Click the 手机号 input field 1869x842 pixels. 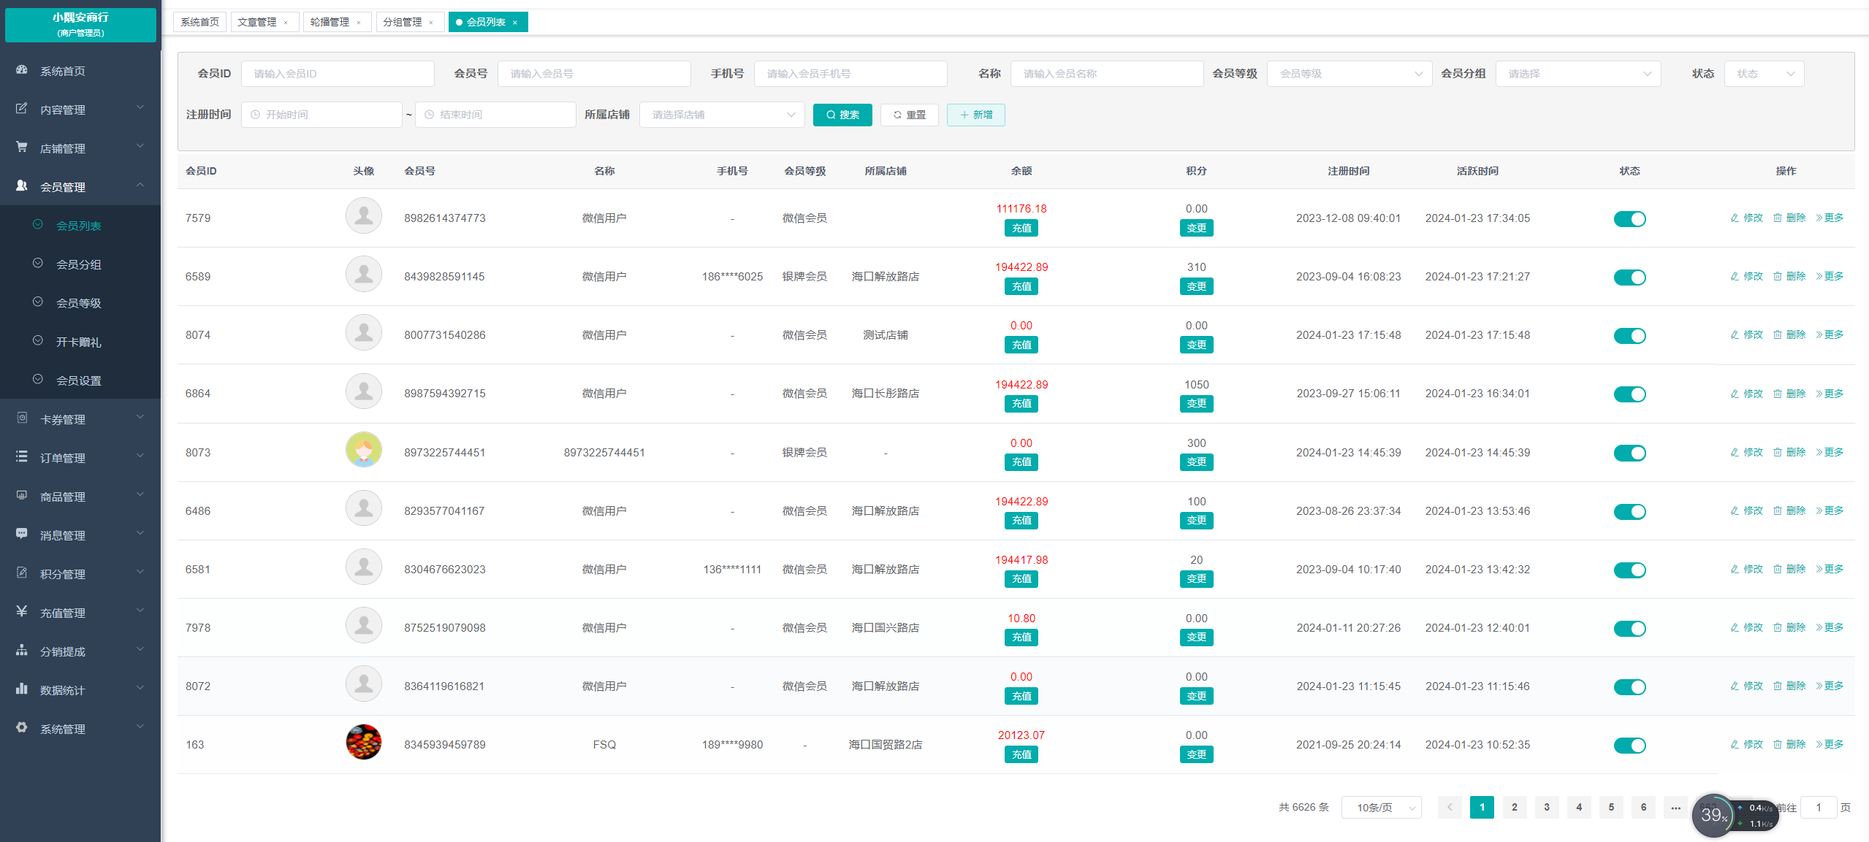(850, 74)
